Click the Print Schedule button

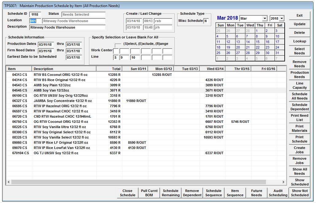point(299,139)
